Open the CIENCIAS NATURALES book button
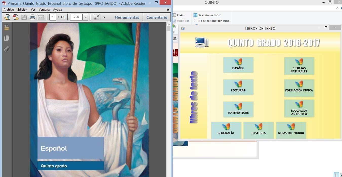 click(x=299, y=66)
